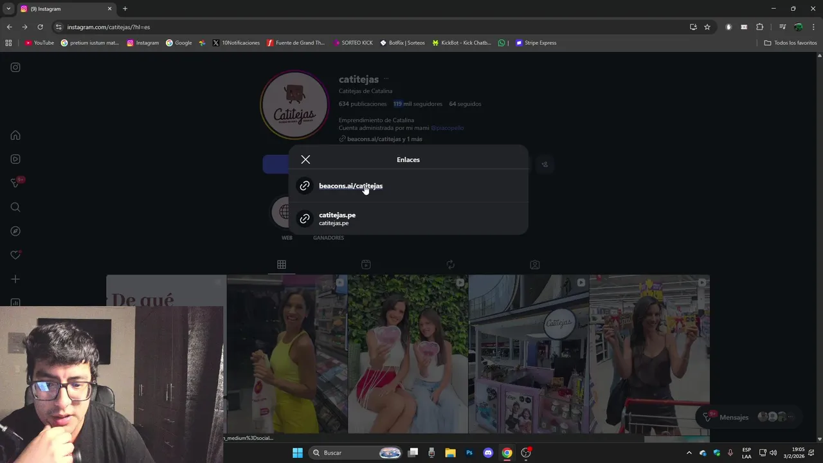View the 119 mil seguidores list
The height and width of the screenshot is (463, 823).
click(x=418, y=104)
